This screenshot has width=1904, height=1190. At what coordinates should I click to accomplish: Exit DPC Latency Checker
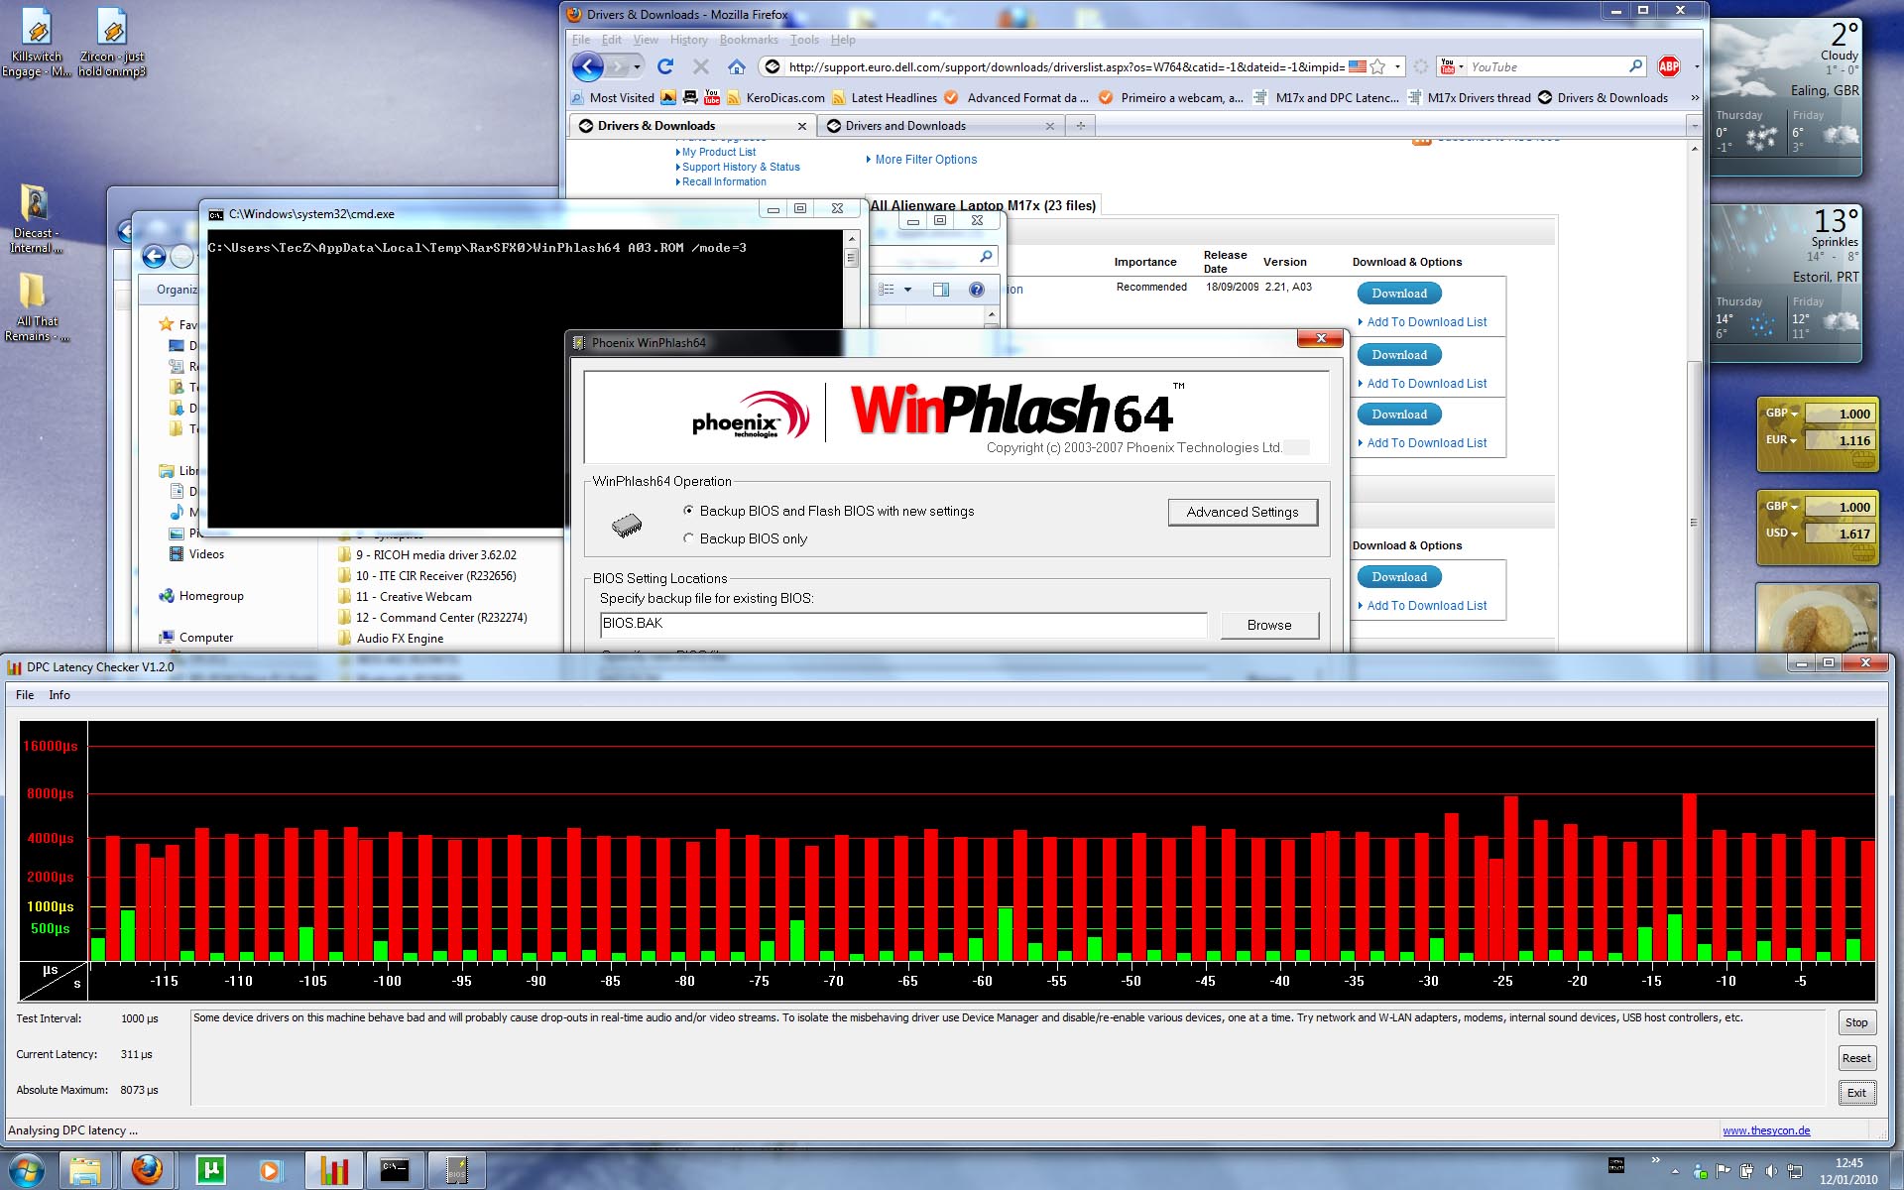(x=1856, y=1093)
